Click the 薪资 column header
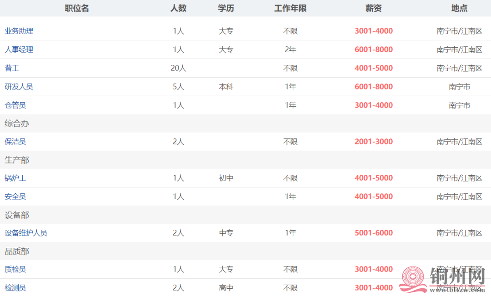The height and width of the screenshot is (296, 491). pos(374,8)
